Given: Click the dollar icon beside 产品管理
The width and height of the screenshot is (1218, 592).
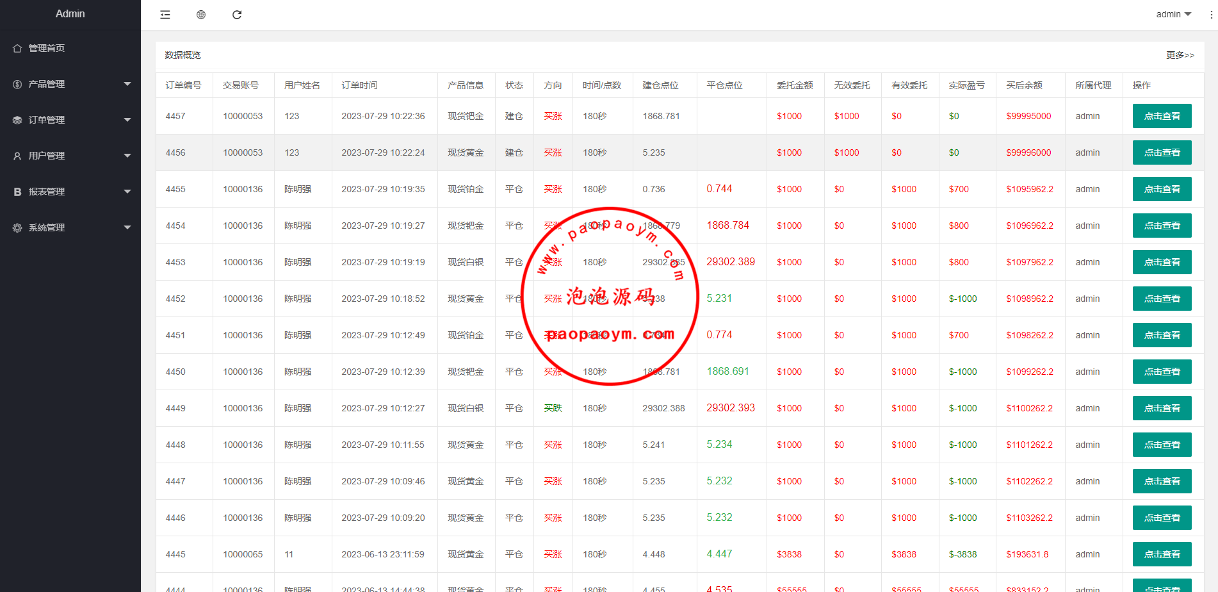Looking at the screenshot, I should pos(17,85).
